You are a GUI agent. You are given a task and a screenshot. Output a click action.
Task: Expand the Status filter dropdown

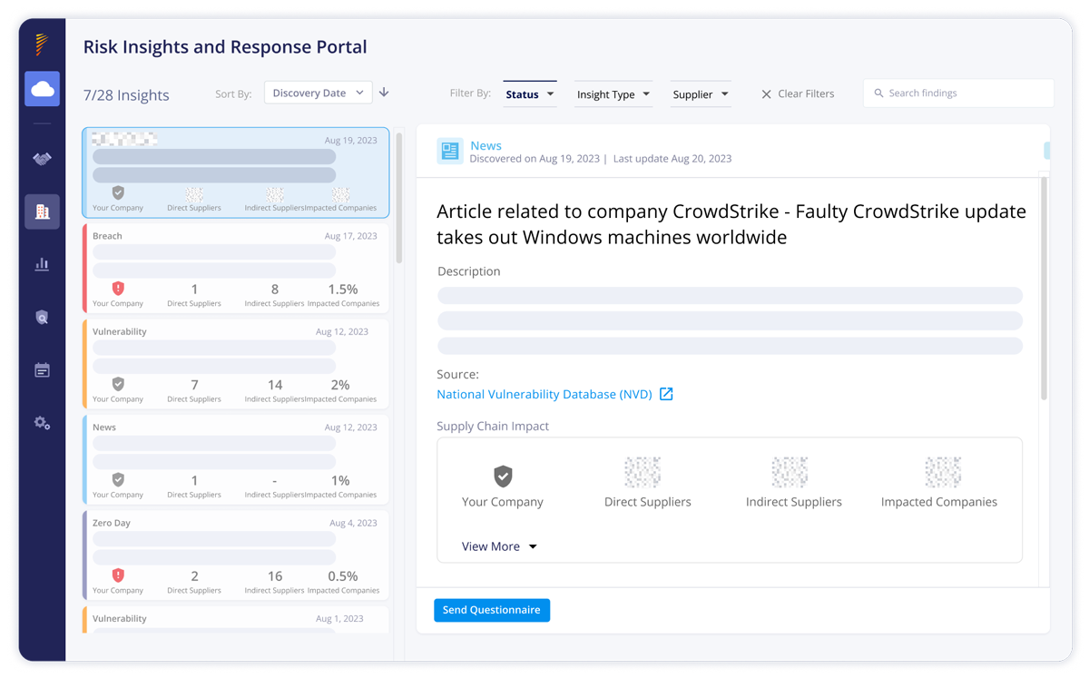coord(529,94)
